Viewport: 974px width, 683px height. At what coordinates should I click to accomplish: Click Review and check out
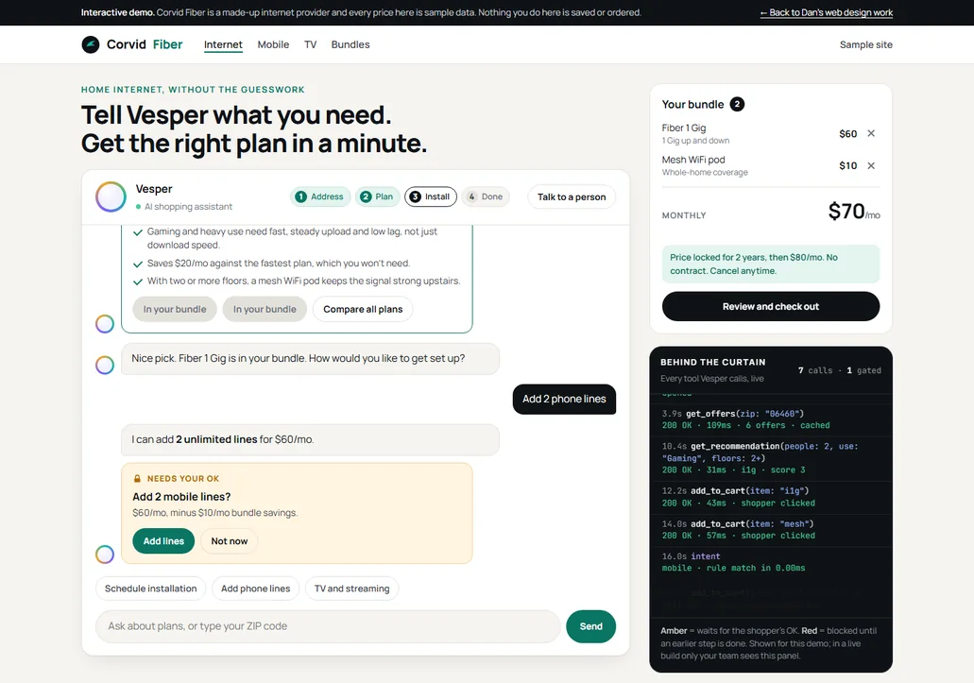pyautogui.click(x=770, y=307)
